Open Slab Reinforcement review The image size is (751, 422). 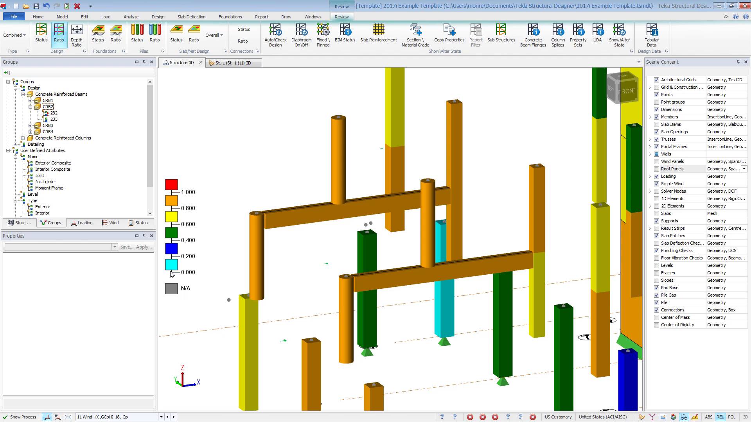coord(378,33)
